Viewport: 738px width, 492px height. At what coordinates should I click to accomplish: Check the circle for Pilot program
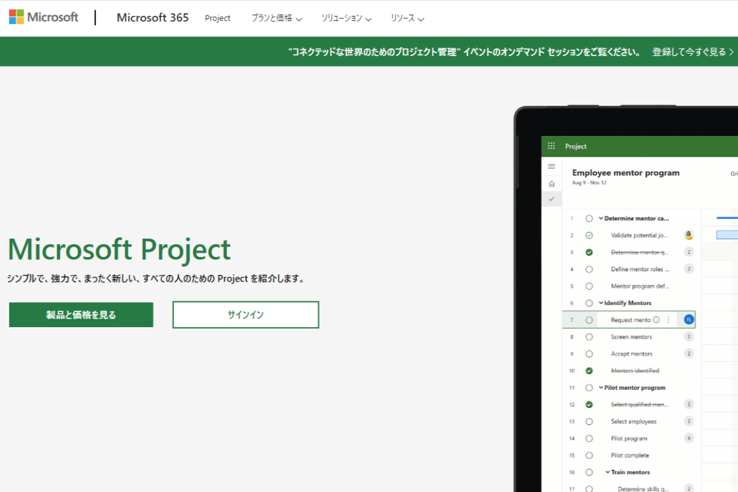[589, 438]
